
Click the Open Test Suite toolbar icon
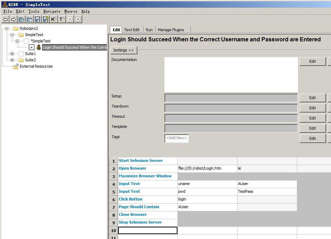tap(21, 20)
